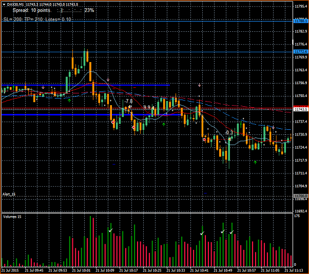Viewport: 309px width, 274px height.
Task: Click the 21 Jul 10:01 time label
Action: coord(81,270)
